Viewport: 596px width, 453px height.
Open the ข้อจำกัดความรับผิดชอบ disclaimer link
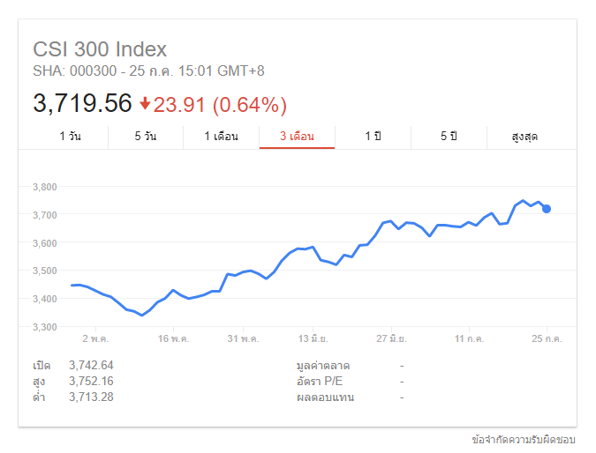point(524,438)
